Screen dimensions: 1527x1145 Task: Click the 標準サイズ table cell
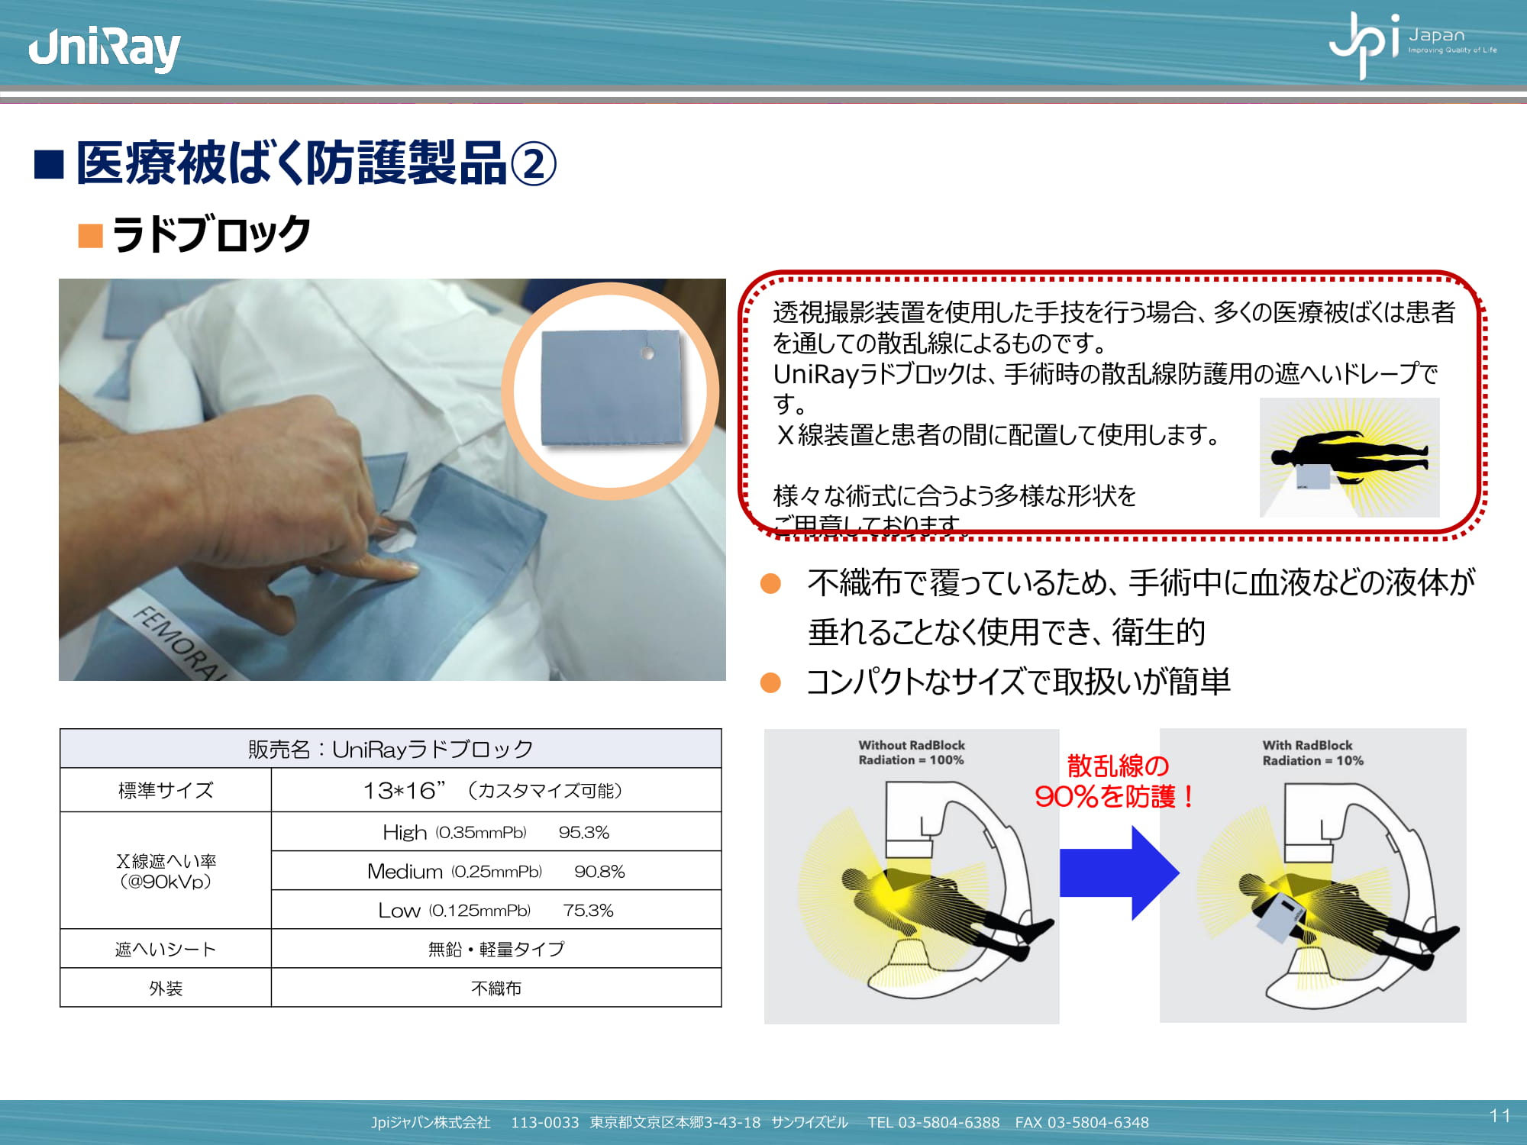(x=166, y=790)
